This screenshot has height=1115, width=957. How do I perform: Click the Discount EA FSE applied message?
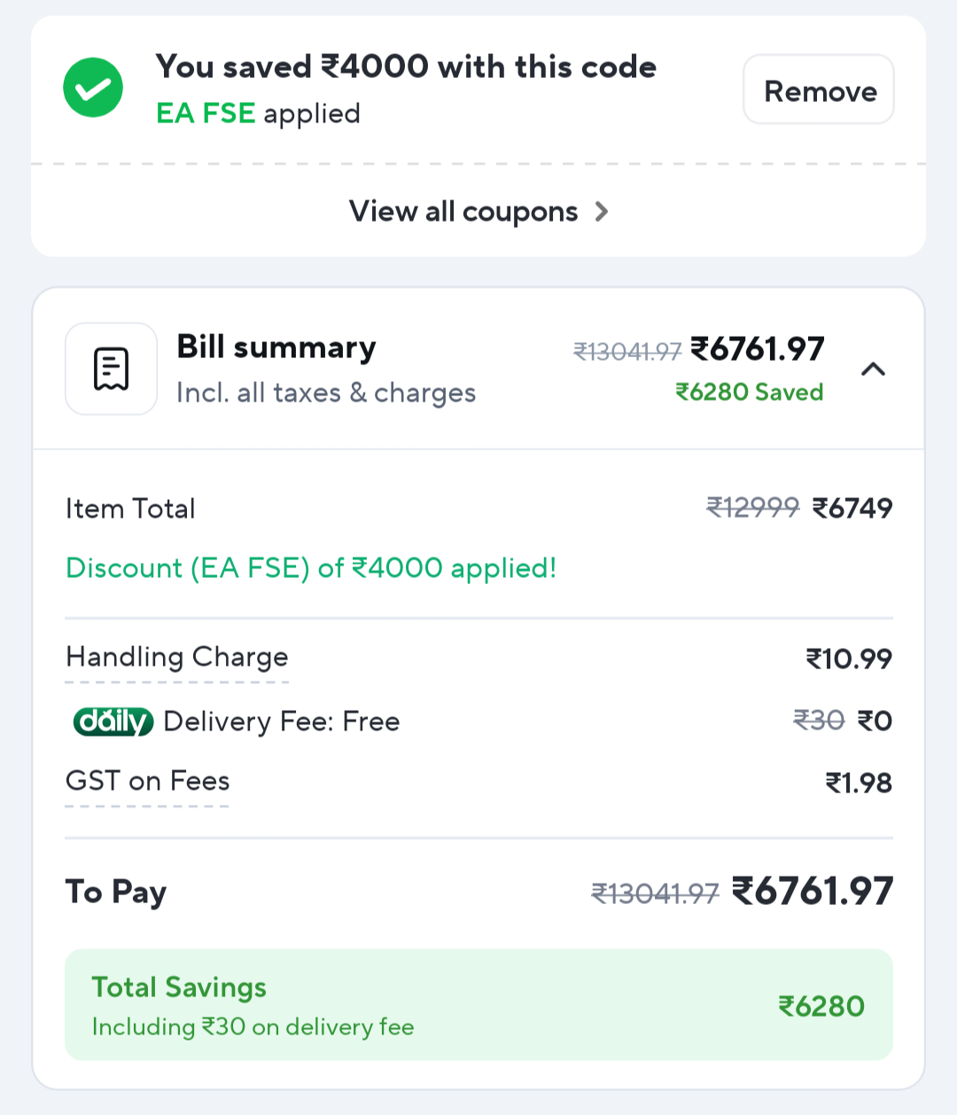tap(311, 568)
